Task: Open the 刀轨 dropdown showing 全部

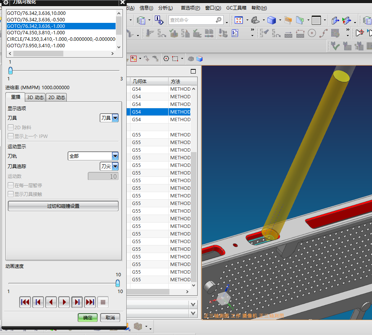Action: point(115,156)
